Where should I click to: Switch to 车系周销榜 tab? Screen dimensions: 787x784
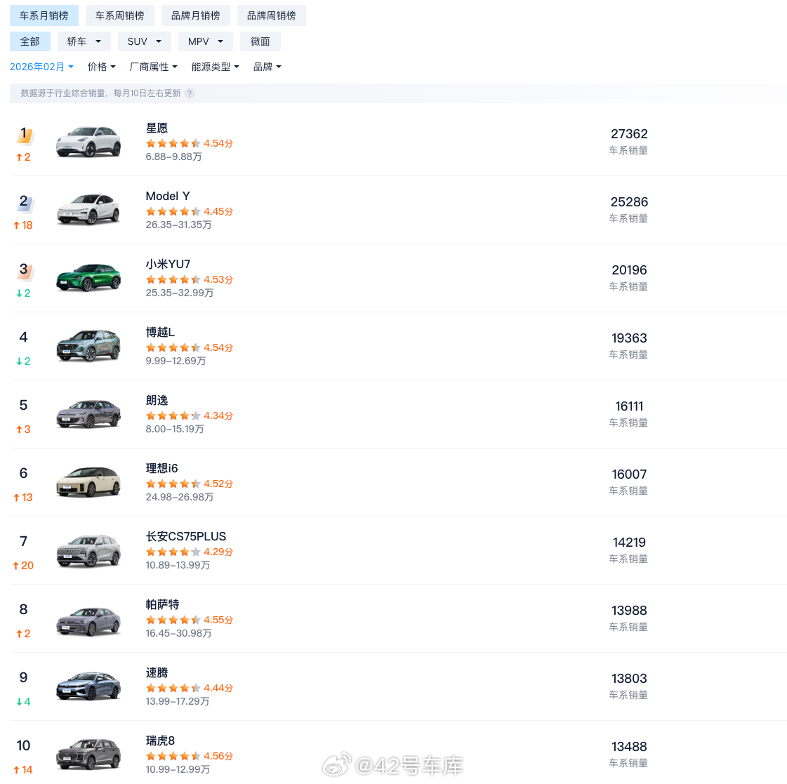tap(120, 15)
